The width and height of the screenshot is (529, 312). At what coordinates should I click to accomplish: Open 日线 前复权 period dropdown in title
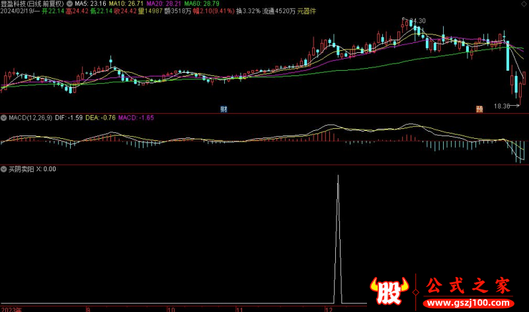(48, 3)
